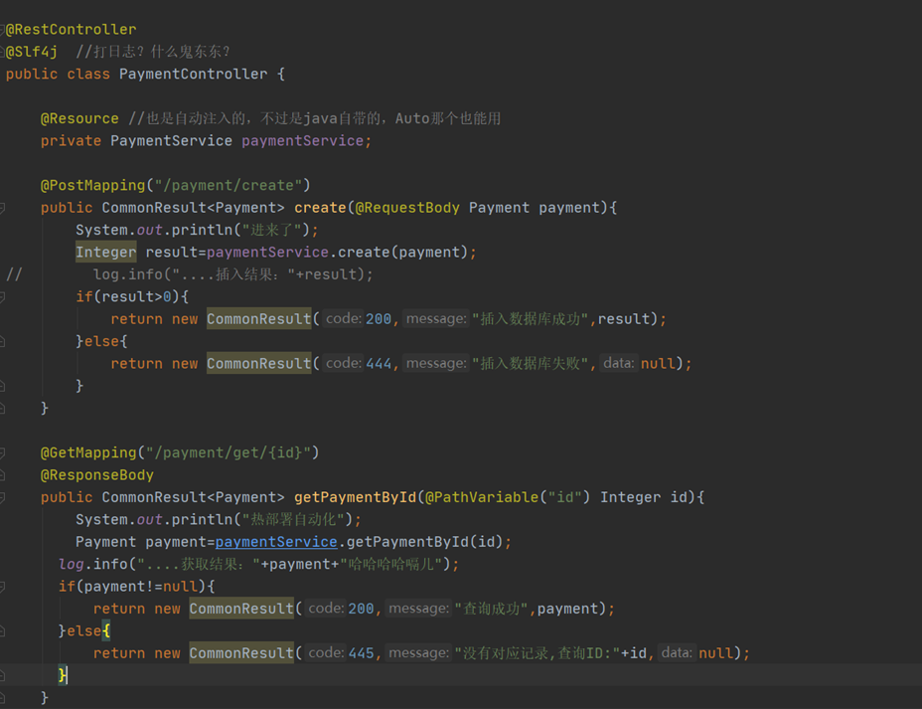The width and height of the screenshot is (922, 709).
Task: Click the code: hint before 200 on 插入数据库成功 line
Action: [x=344, y=319]
